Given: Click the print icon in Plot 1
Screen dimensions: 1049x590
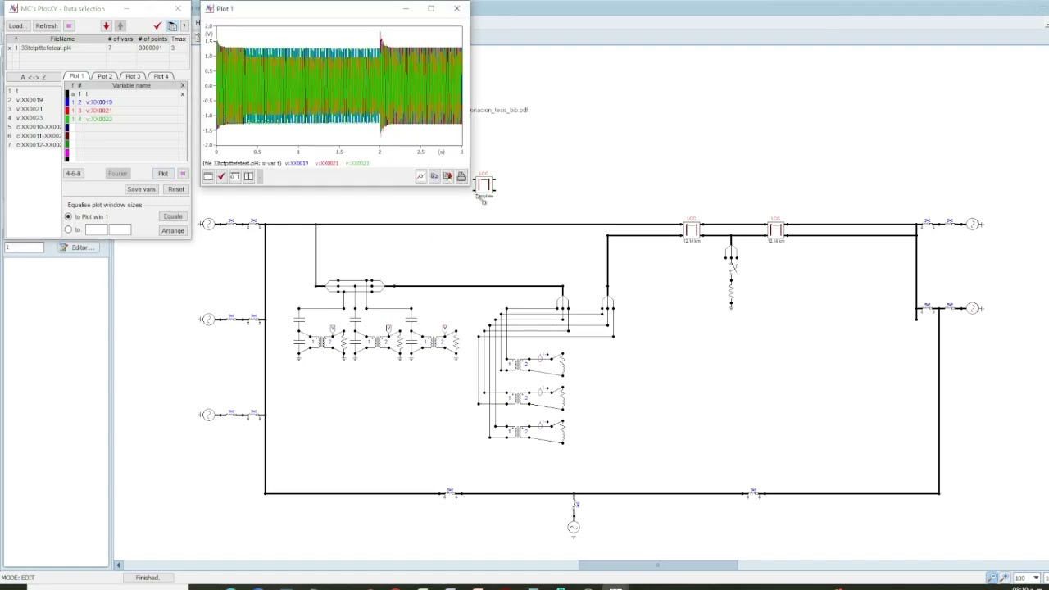Looking at the screenshot, I should (x=461, y=177).
